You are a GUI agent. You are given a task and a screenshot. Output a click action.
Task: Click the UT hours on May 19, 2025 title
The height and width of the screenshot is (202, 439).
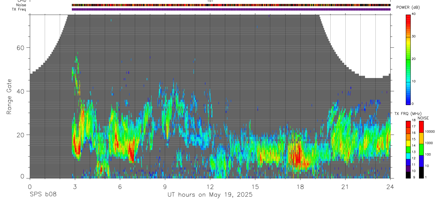[210, 195]
